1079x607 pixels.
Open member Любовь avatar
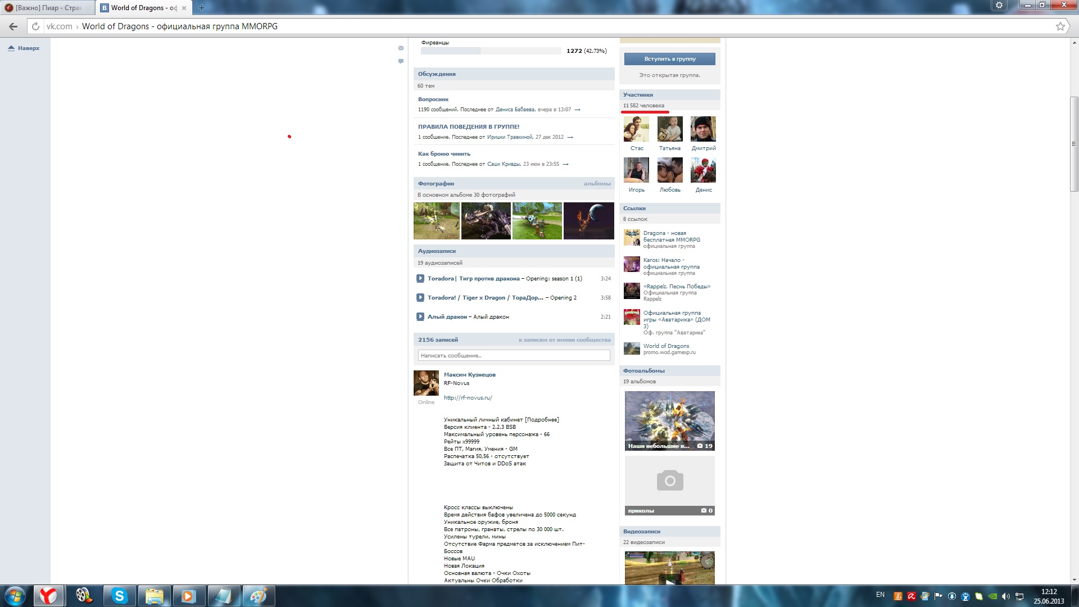pos(670,170)
